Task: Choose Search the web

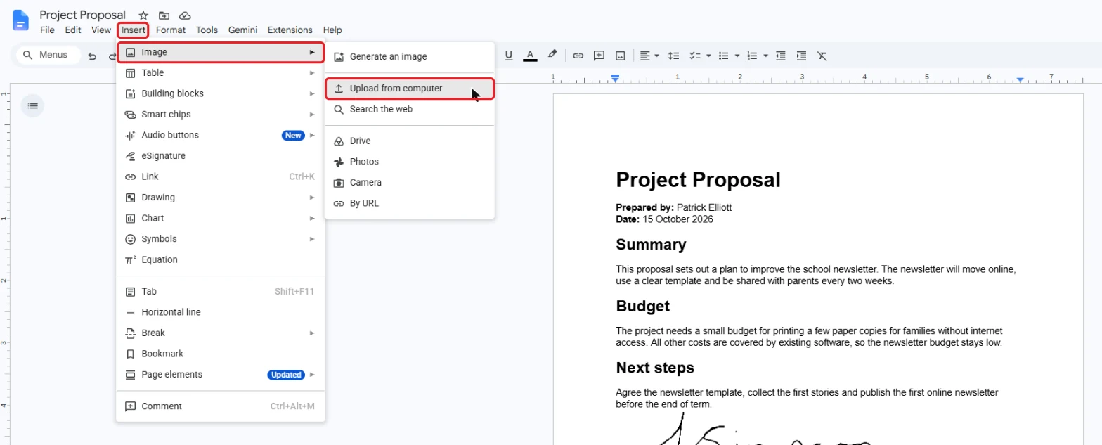Action: coord(410,110)
